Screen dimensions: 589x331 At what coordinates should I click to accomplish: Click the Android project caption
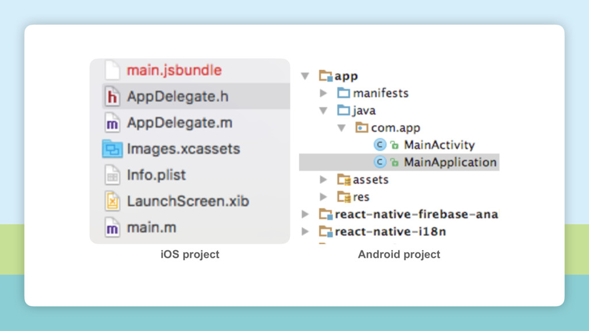[x=399, y=255]
